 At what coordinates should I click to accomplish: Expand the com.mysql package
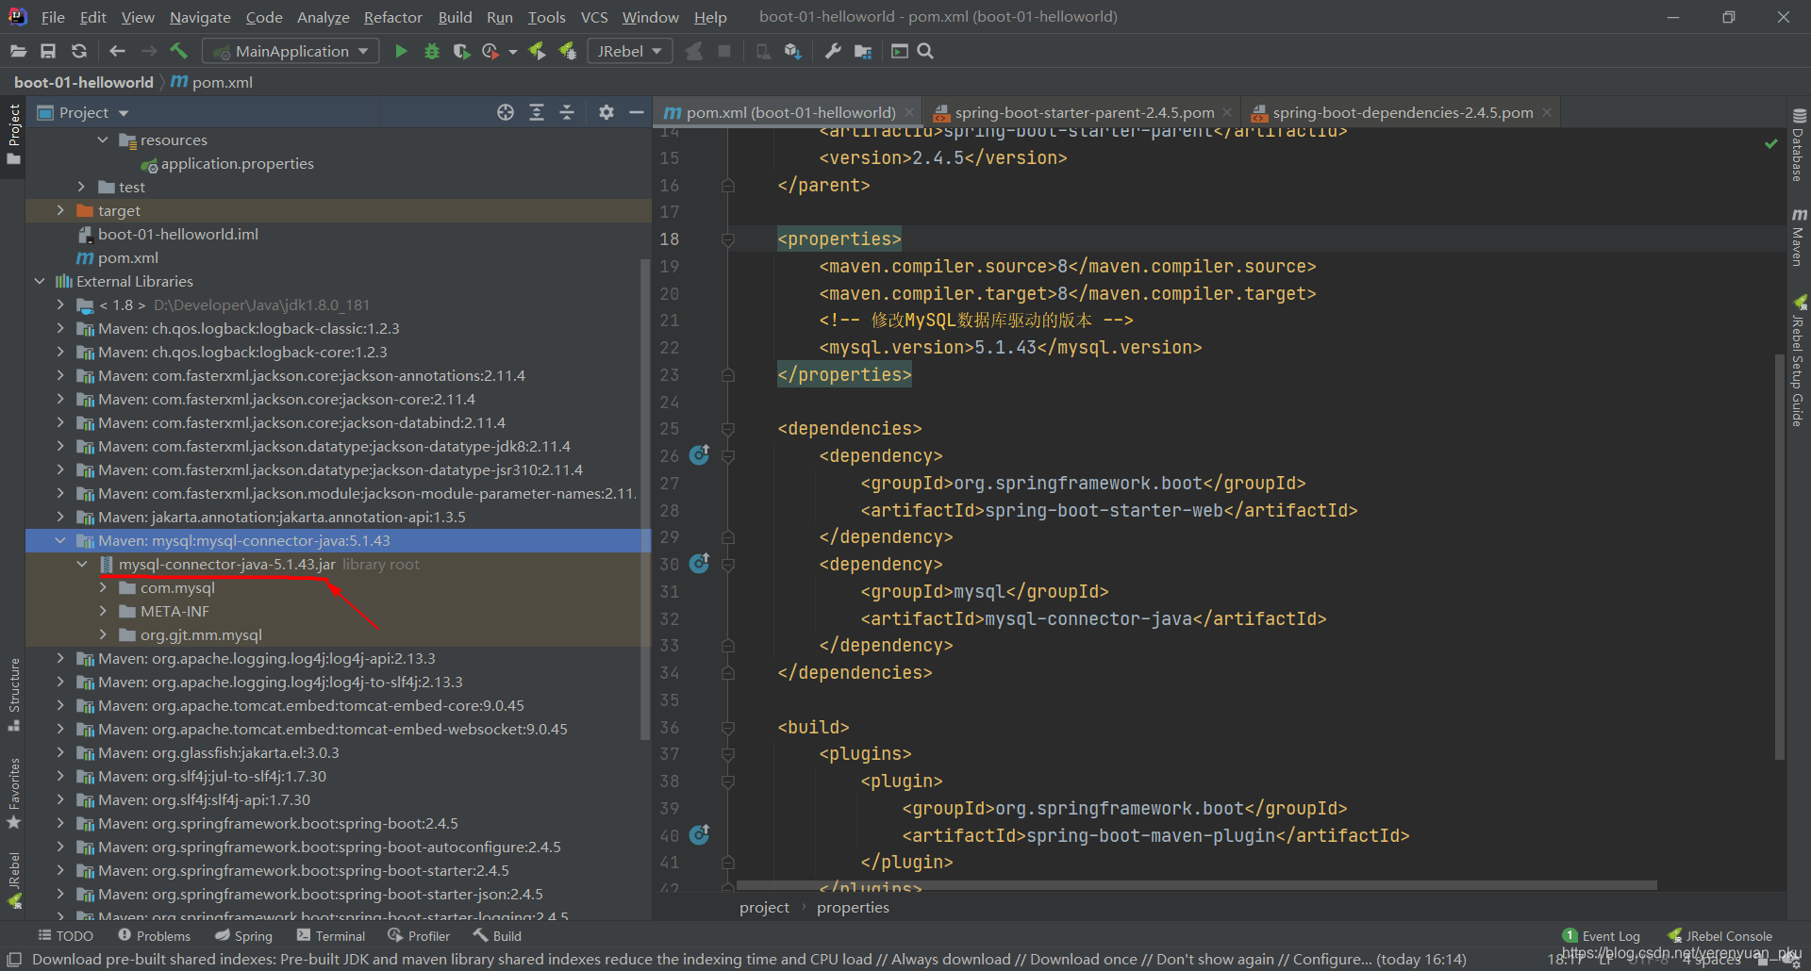pyautogui.click(x=103, y=588)
